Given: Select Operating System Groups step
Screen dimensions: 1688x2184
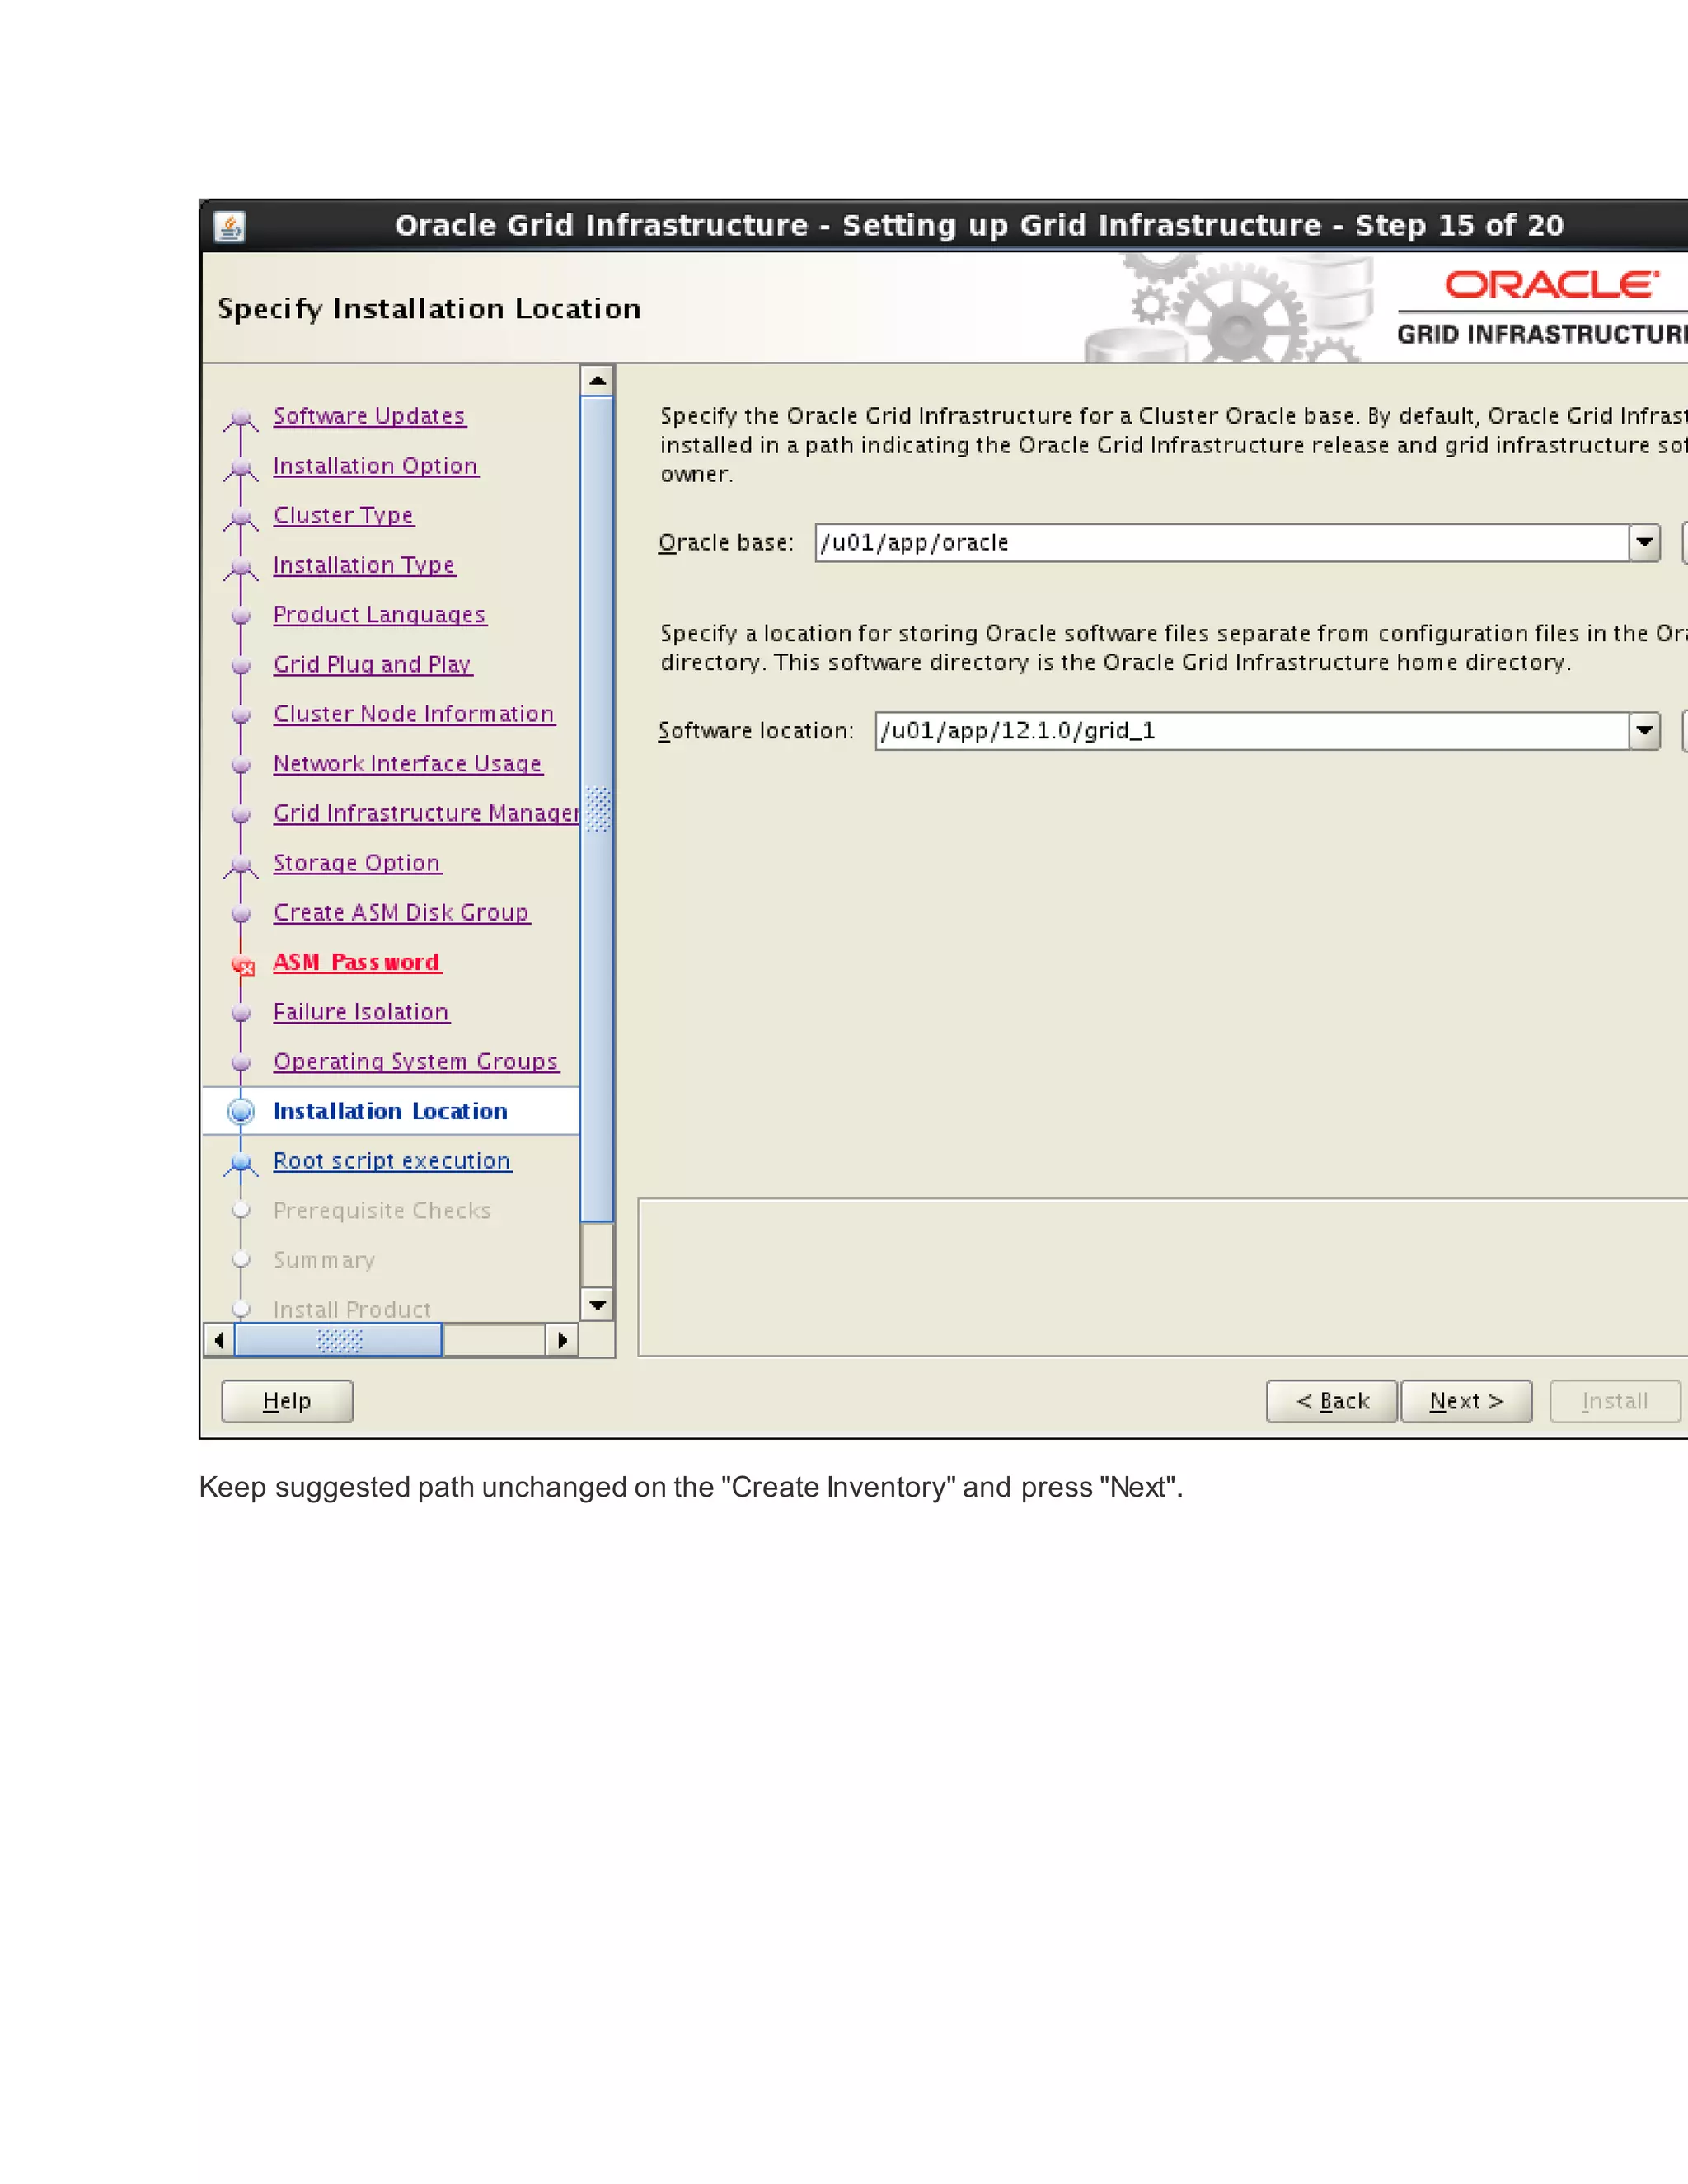Looking at the screenshot, I should pos(415,1062).
